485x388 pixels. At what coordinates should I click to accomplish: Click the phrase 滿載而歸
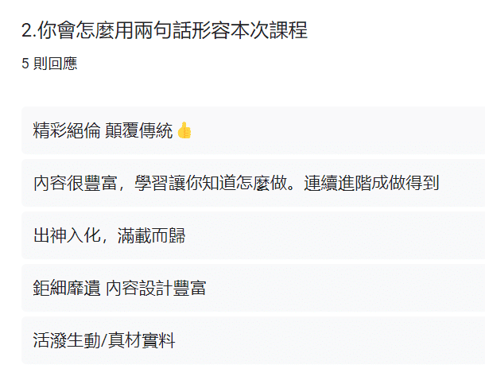pos(151,235)
